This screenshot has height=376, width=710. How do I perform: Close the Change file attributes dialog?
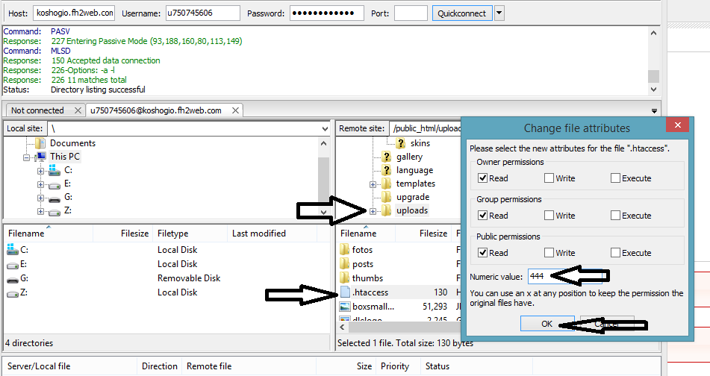pyautogui.click(x=677, y=125)
